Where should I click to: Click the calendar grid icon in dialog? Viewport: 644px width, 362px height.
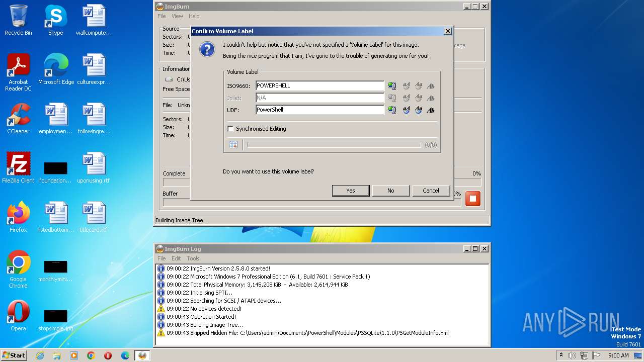[233, 145]
